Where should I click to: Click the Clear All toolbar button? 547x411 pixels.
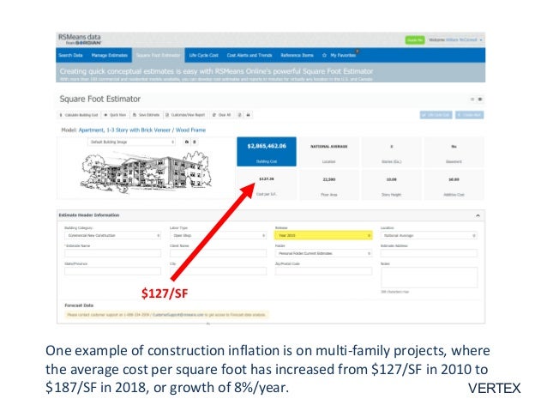click(x=221, y=115)
